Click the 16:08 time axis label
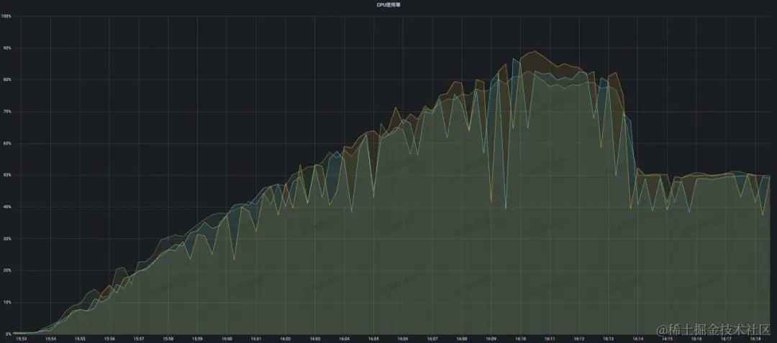 click(462, 339)
